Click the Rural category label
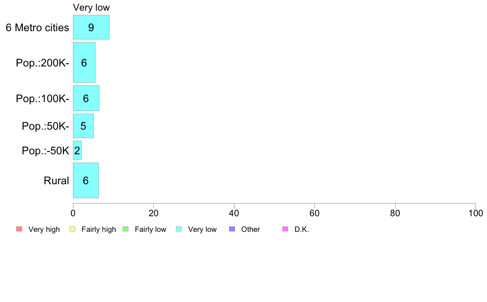Viewport: 487px width, 302px height. point(56,181)
